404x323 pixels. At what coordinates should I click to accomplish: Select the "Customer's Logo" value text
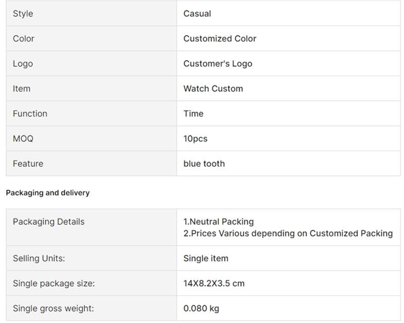218,63
